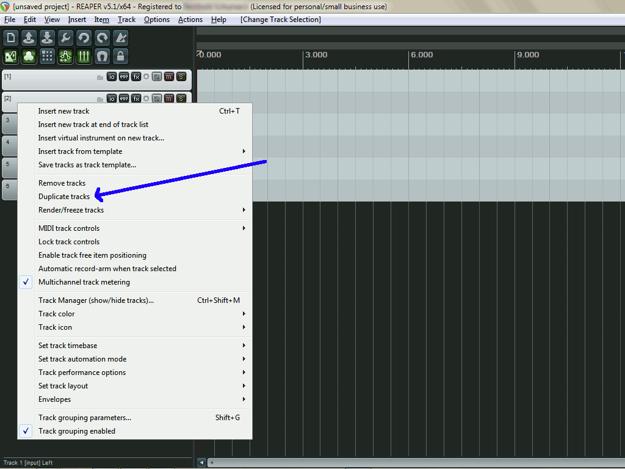
Task: Open Project Settings with the wrench icon
Action: [x=65, y=38]
